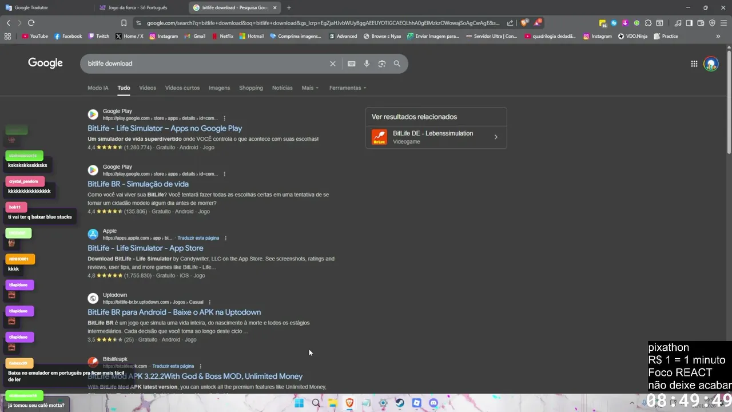Open the Twitch bookmark
This screenshot has width=732, height=412.
[x=99, y=36]
